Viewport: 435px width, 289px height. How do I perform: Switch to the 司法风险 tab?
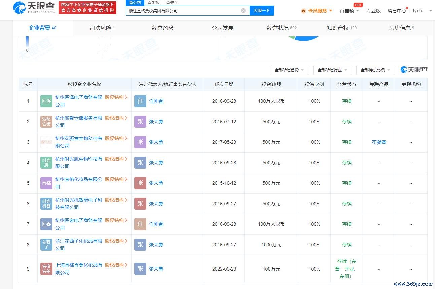tap(102, 28)
